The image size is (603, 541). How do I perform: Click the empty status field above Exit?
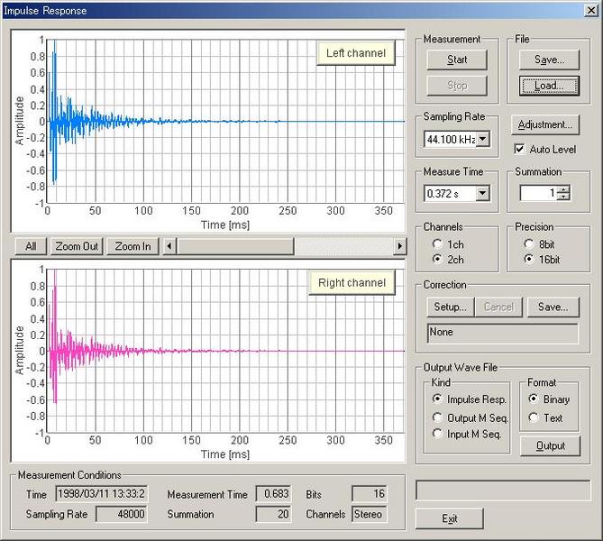tap(503, 491)
